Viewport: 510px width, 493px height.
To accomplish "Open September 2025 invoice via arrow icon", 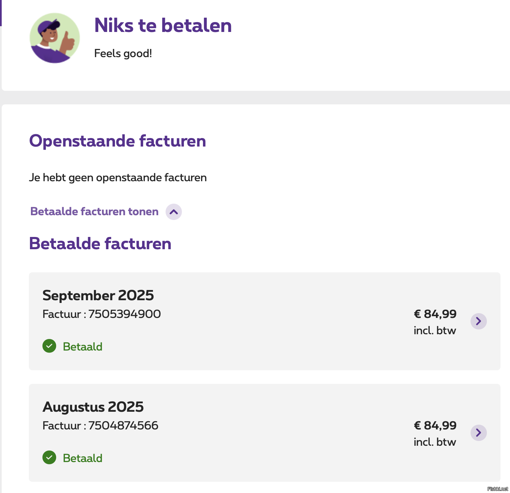I will click(x=478, y=321).
